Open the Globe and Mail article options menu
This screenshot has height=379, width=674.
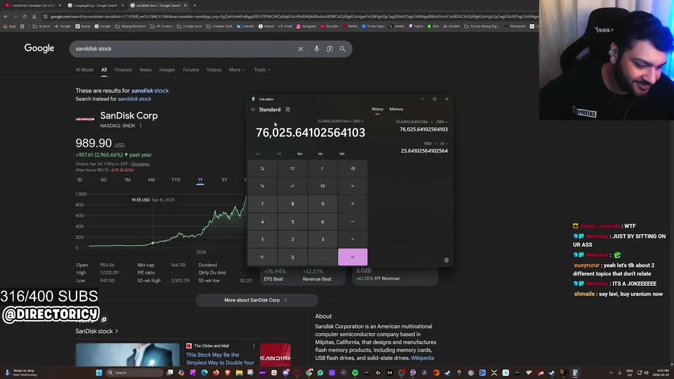(253, 346)
